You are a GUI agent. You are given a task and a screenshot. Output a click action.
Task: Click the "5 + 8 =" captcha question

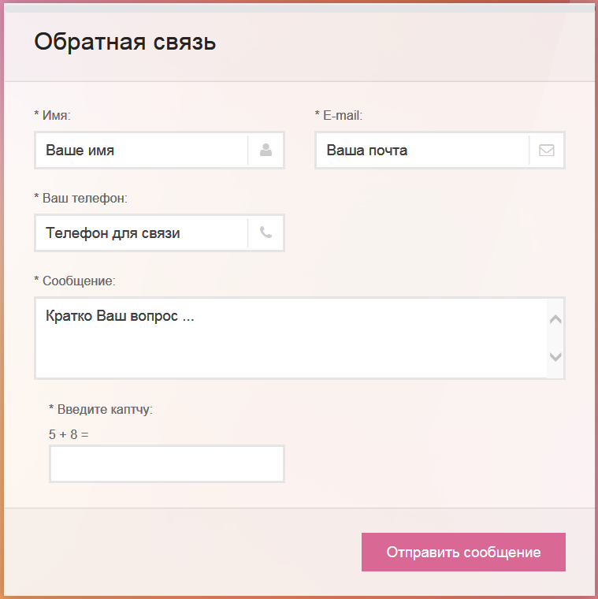click(69, 434)
